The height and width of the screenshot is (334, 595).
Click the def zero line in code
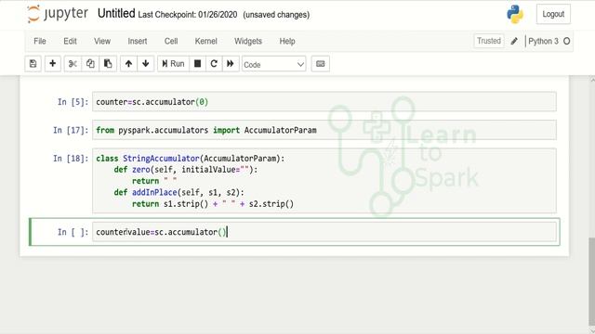[x=186, y=170]
